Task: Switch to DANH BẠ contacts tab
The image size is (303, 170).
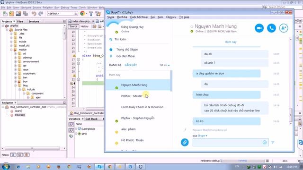Action: (x=115, y=65)
